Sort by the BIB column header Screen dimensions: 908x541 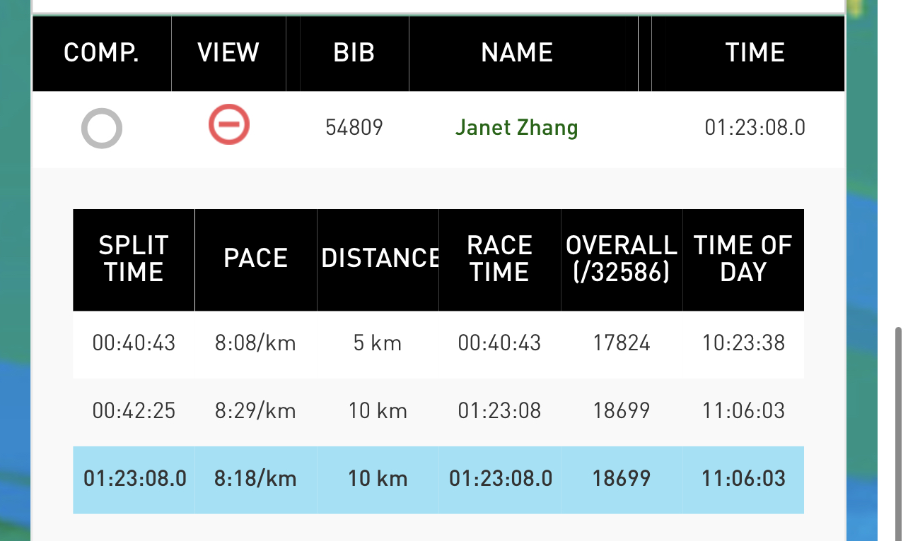pos(354,53)
